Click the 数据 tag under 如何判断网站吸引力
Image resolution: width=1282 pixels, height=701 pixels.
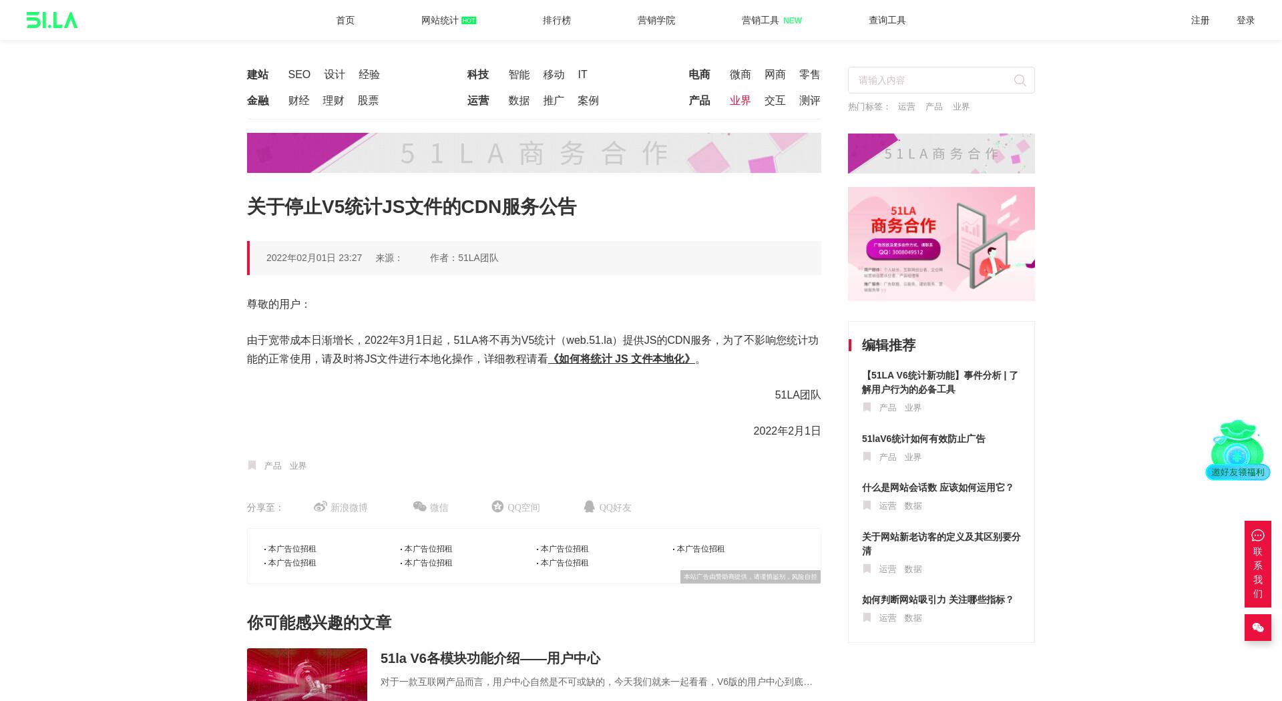(913, 618)
